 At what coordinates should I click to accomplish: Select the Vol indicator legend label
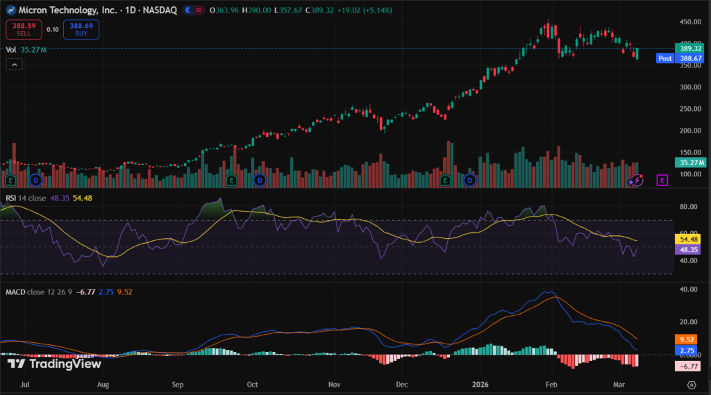tap(11, 49)
